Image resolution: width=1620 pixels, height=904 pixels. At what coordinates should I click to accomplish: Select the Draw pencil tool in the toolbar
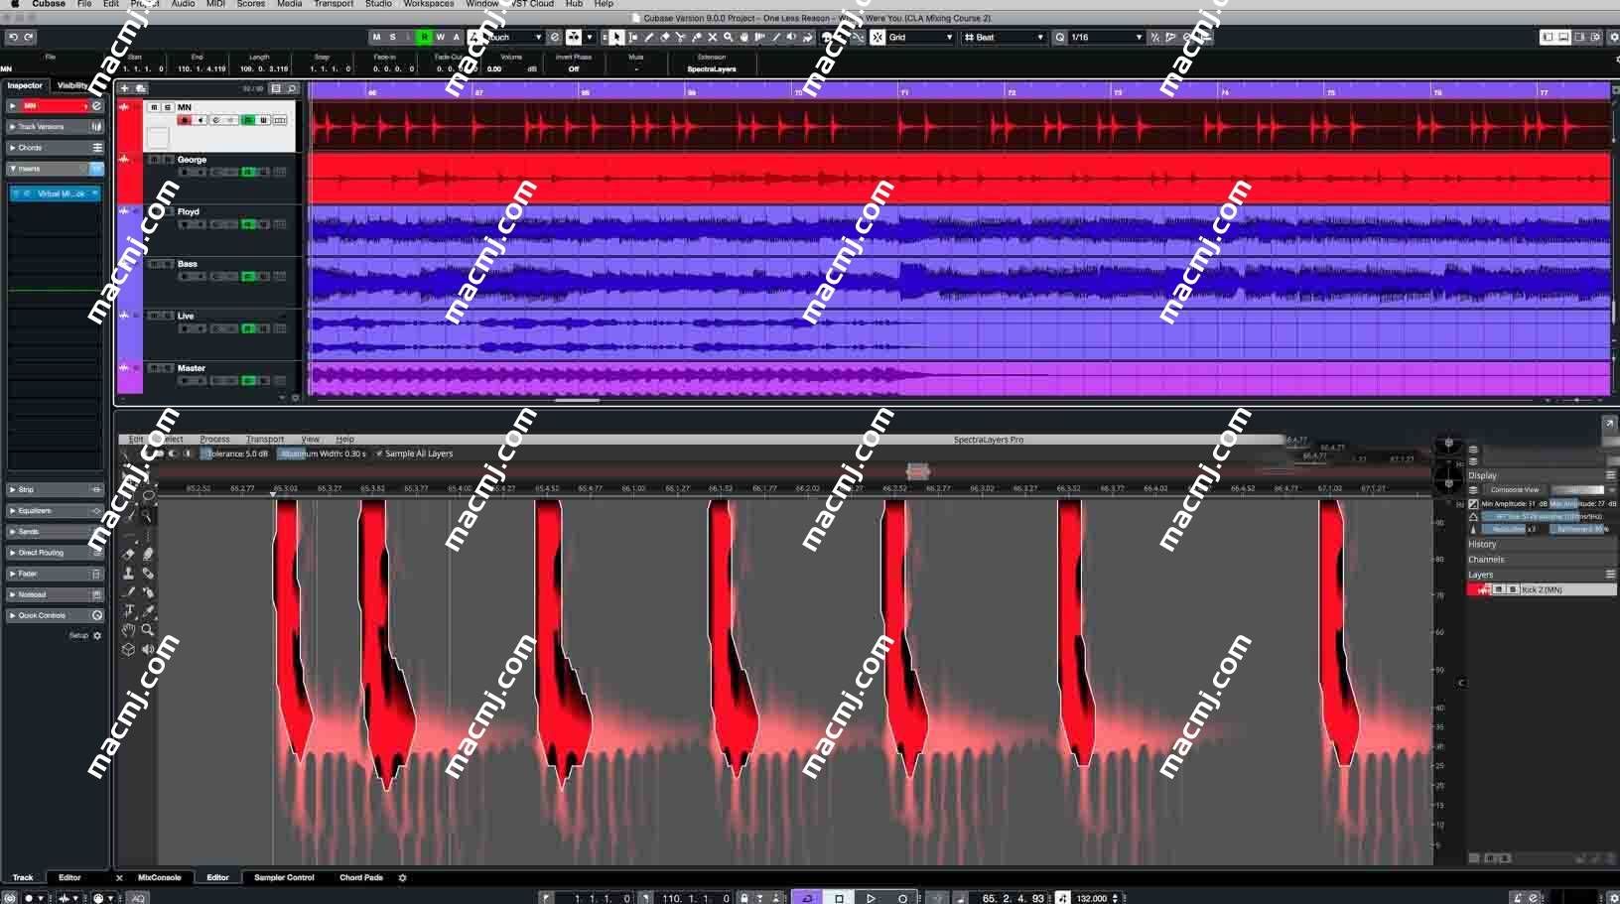[648, 37]
